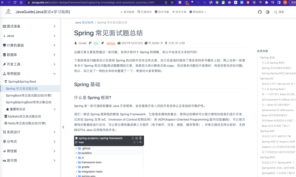This screenshot has height=177, width=296.
Task: Click the 搜索 search box
Action: 284,12
